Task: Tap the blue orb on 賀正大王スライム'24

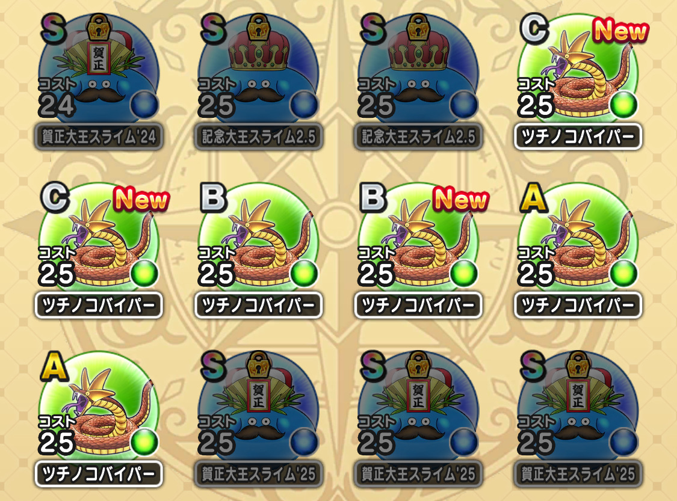Action: click(x=144, y=105)
